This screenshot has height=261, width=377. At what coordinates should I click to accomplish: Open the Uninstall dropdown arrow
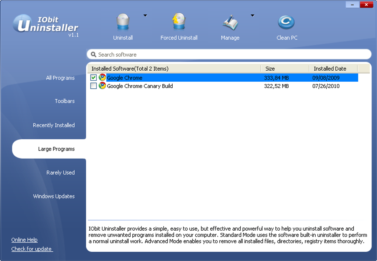point(145,16)
